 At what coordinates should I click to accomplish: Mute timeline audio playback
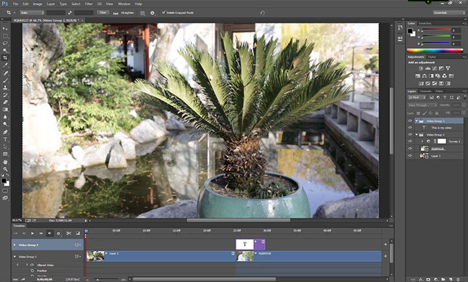tap(50, 233)
